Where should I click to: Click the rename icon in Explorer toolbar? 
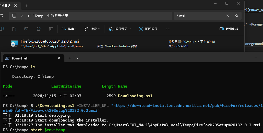click(26, 29)
